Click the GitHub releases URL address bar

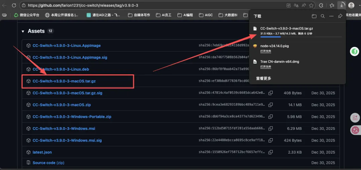click(83, 5)
